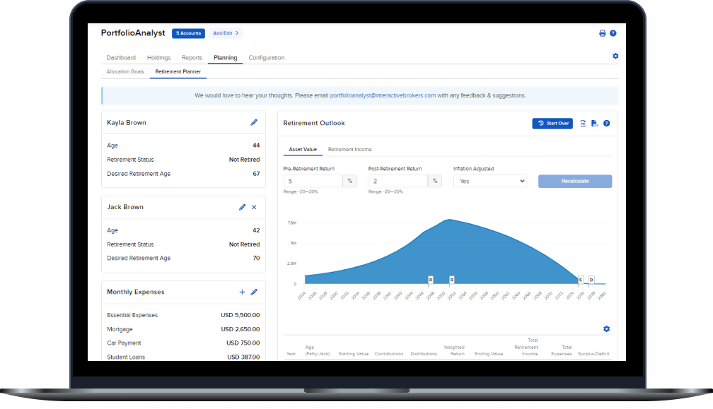
Task: Click the portfolioanalyst@interactivebrokers.com email link
Action: tap(383, 95)
